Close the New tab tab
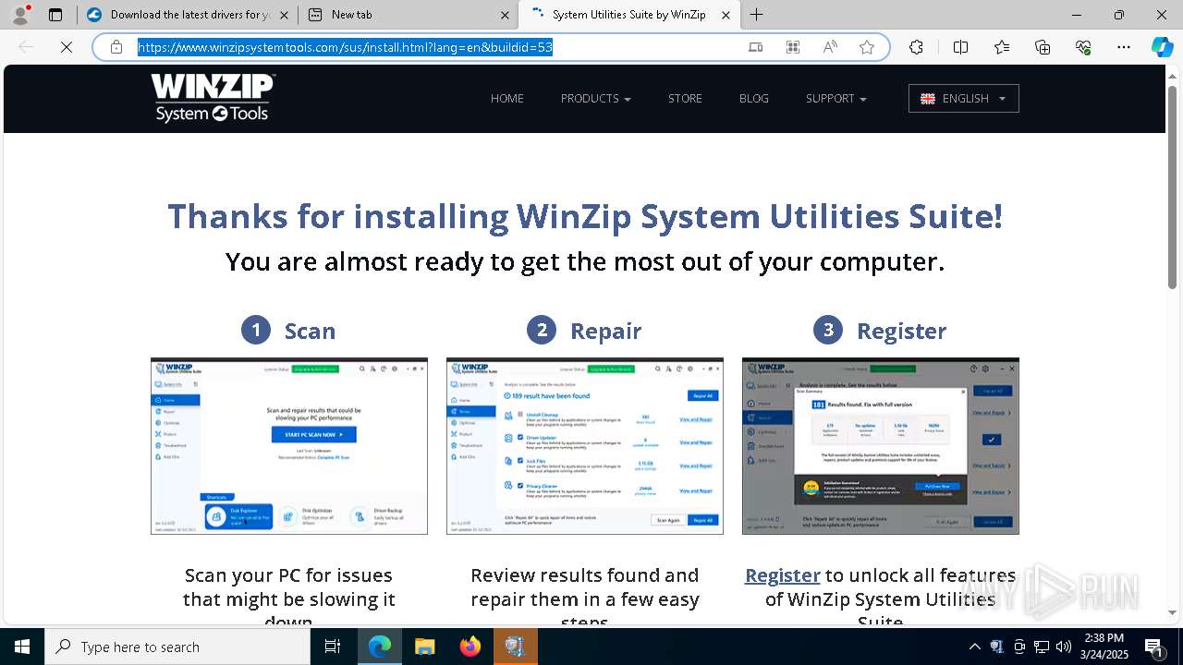 pos(506,15)
